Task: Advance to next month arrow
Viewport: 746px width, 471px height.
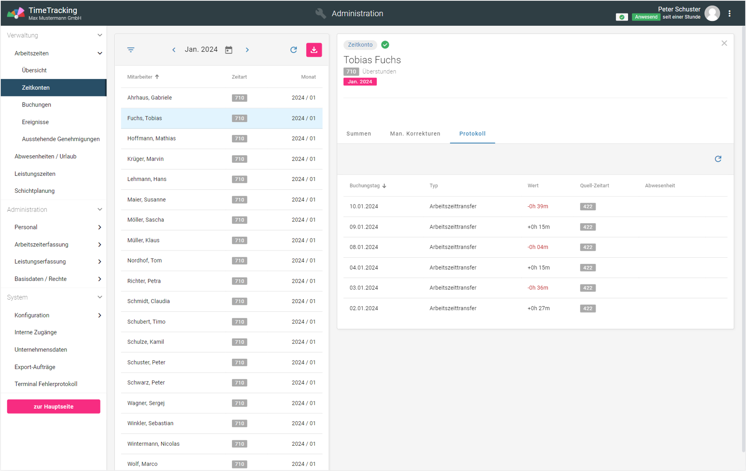Action: (247, 50)
